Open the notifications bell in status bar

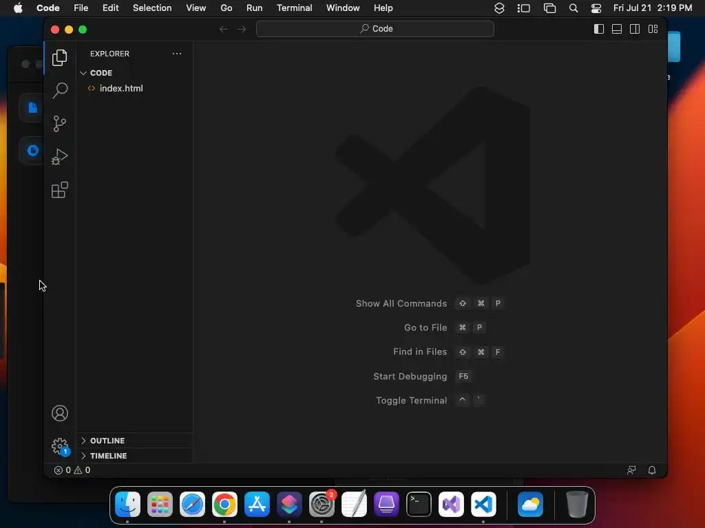point(652,470)
